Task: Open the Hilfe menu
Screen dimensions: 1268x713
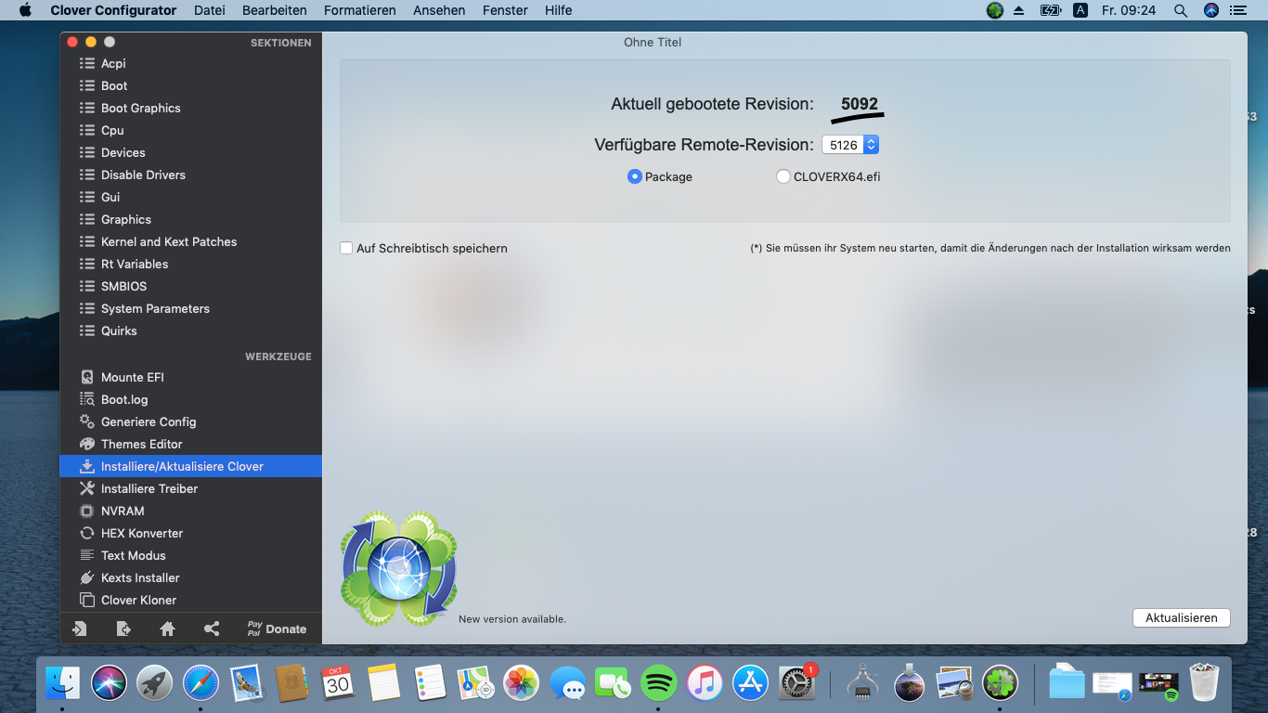Action: point(559,10)
